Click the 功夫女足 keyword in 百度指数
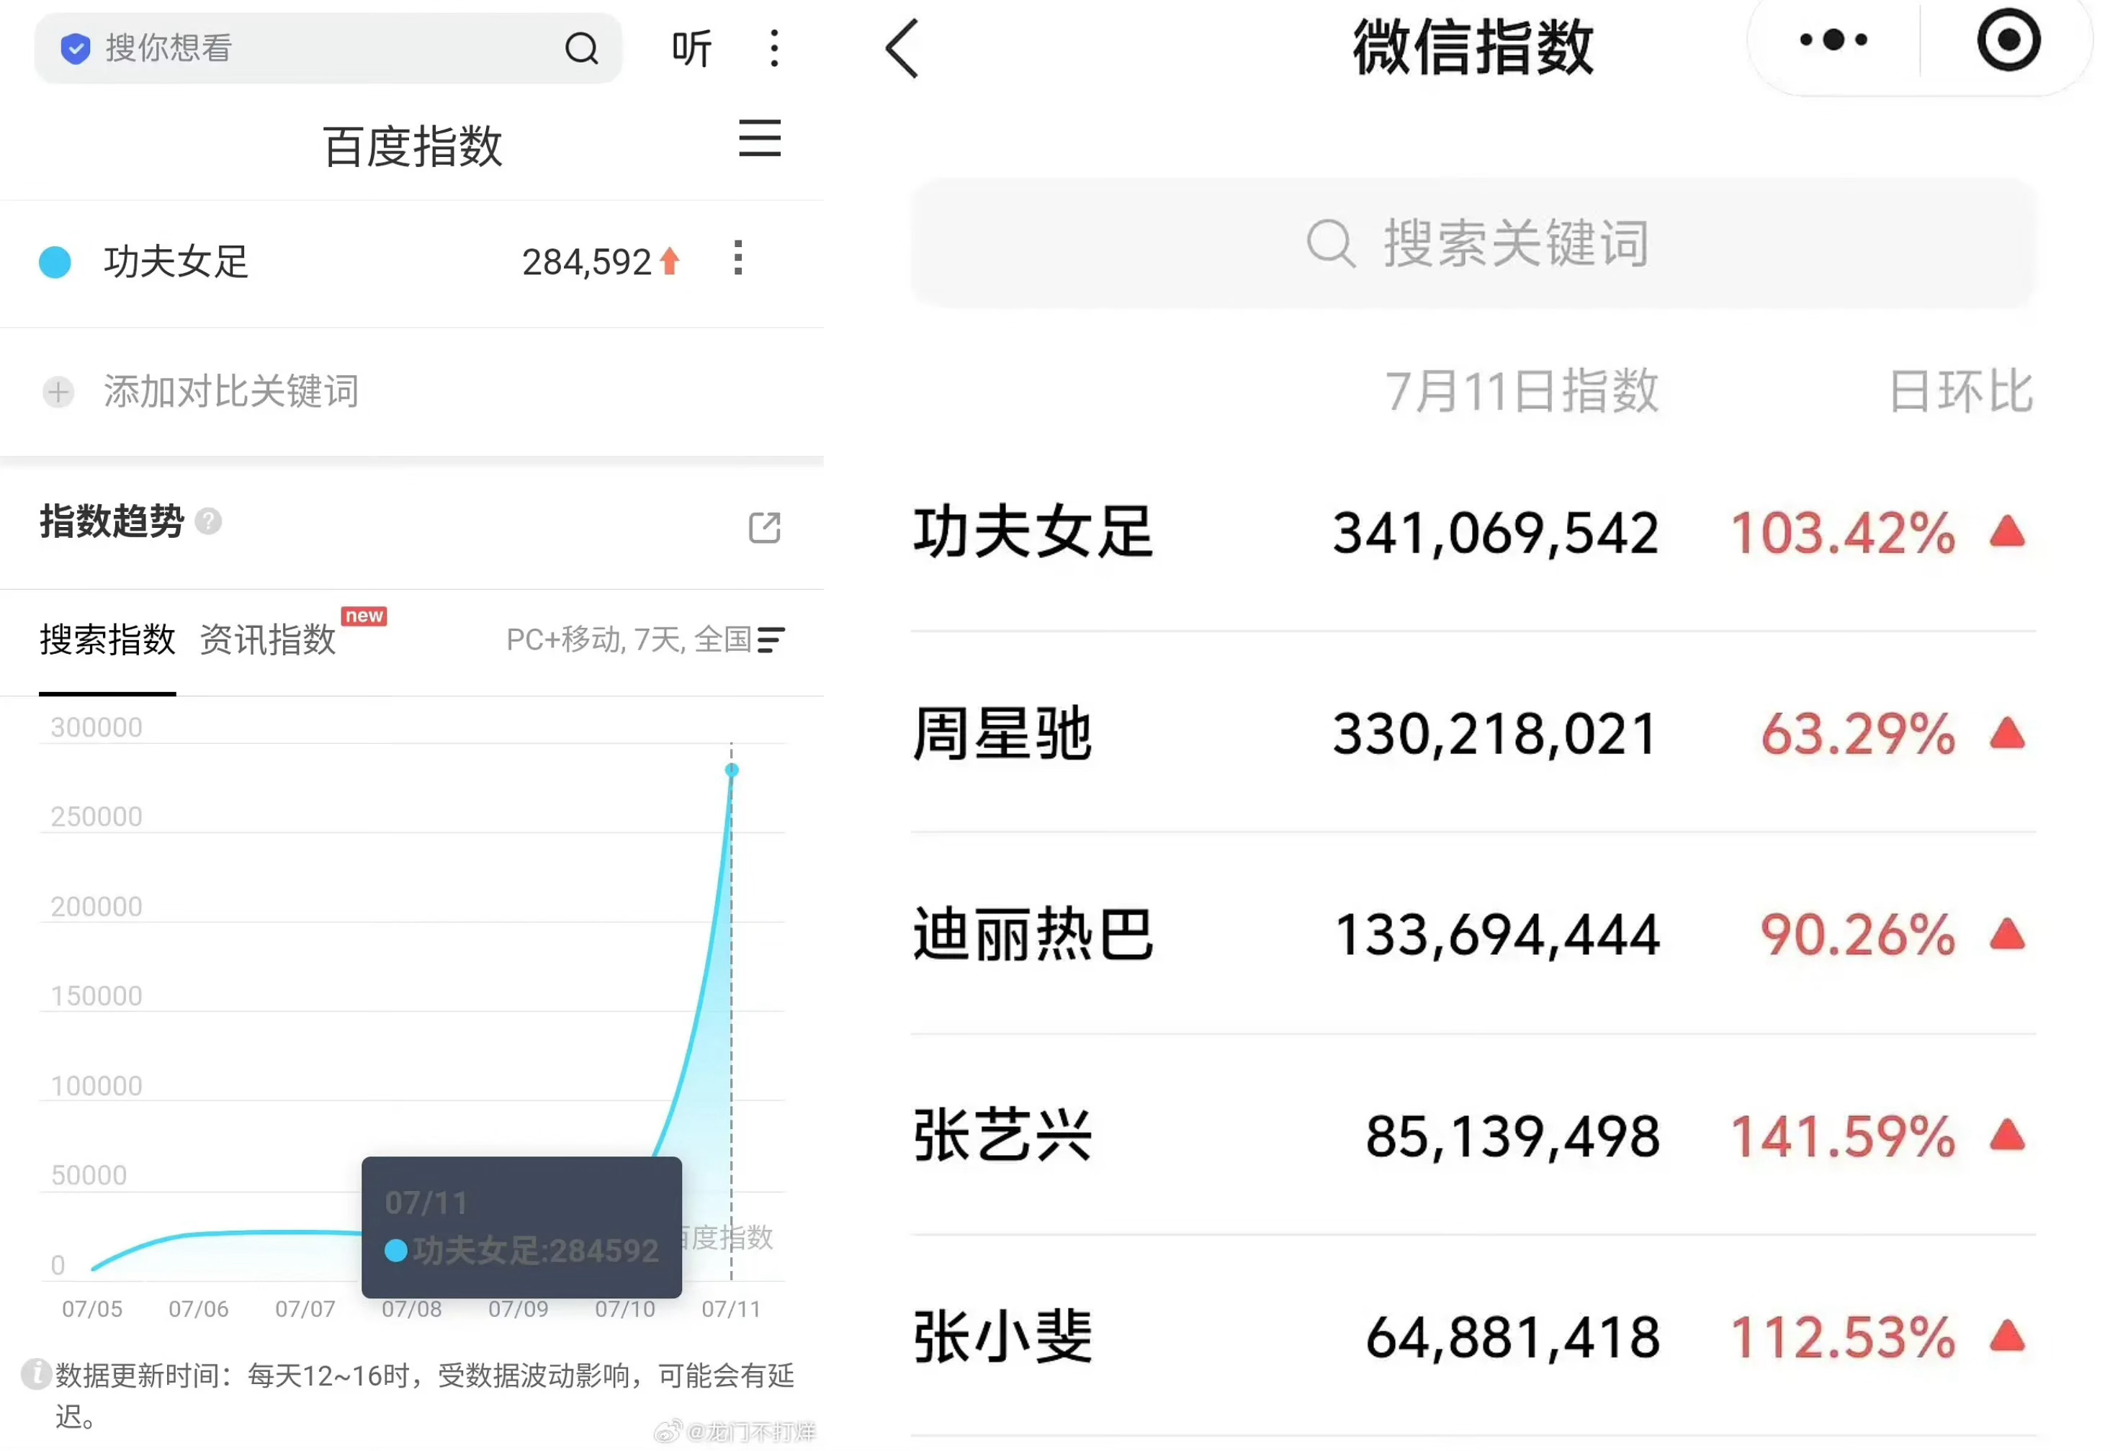The width and height of the screenshot is (2123, 1451). tap(176, 262)
